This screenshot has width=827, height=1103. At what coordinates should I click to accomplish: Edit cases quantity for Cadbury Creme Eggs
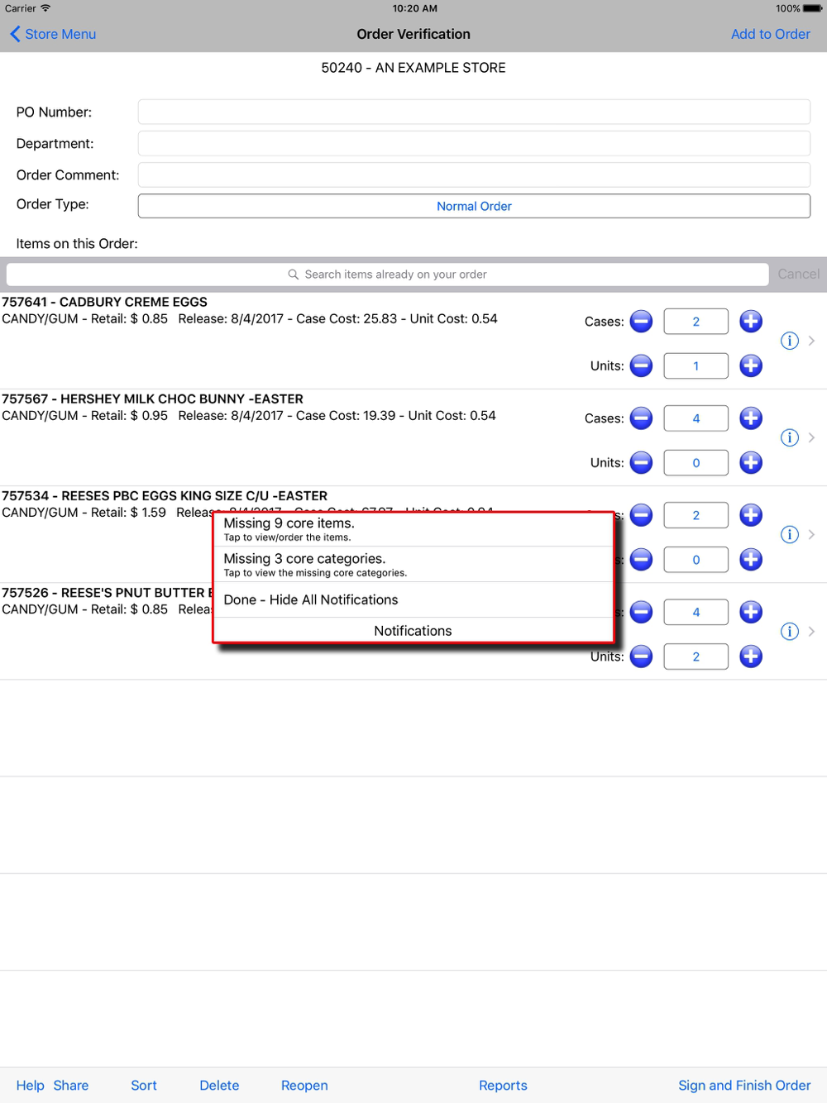[696, 321]
